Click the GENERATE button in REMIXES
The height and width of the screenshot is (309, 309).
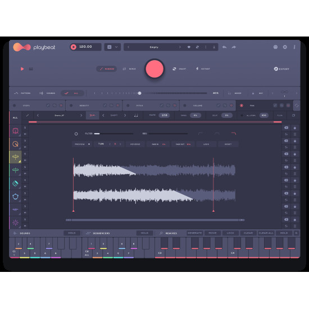[194, 233]
